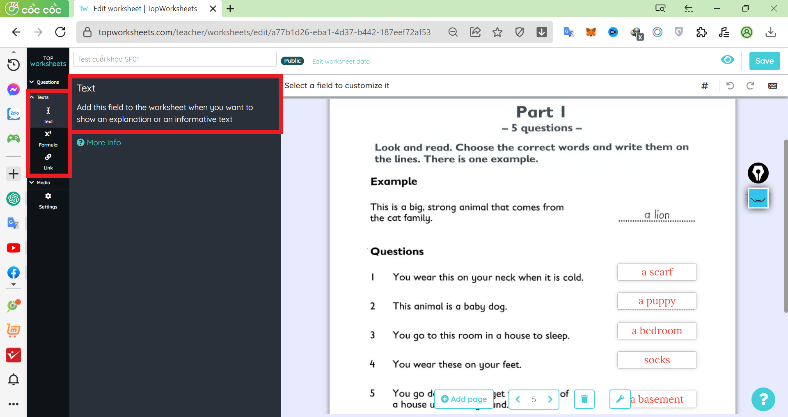This screenshot has height=417, width=788.
Task: Toggle the Public visibility badge
Action: coord(292,61)
